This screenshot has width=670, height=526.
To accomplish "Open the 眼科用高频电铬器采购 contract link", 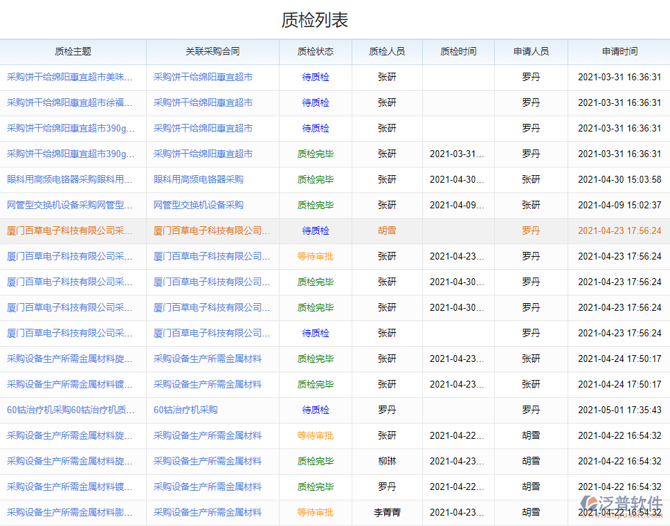I will (199, 179).
